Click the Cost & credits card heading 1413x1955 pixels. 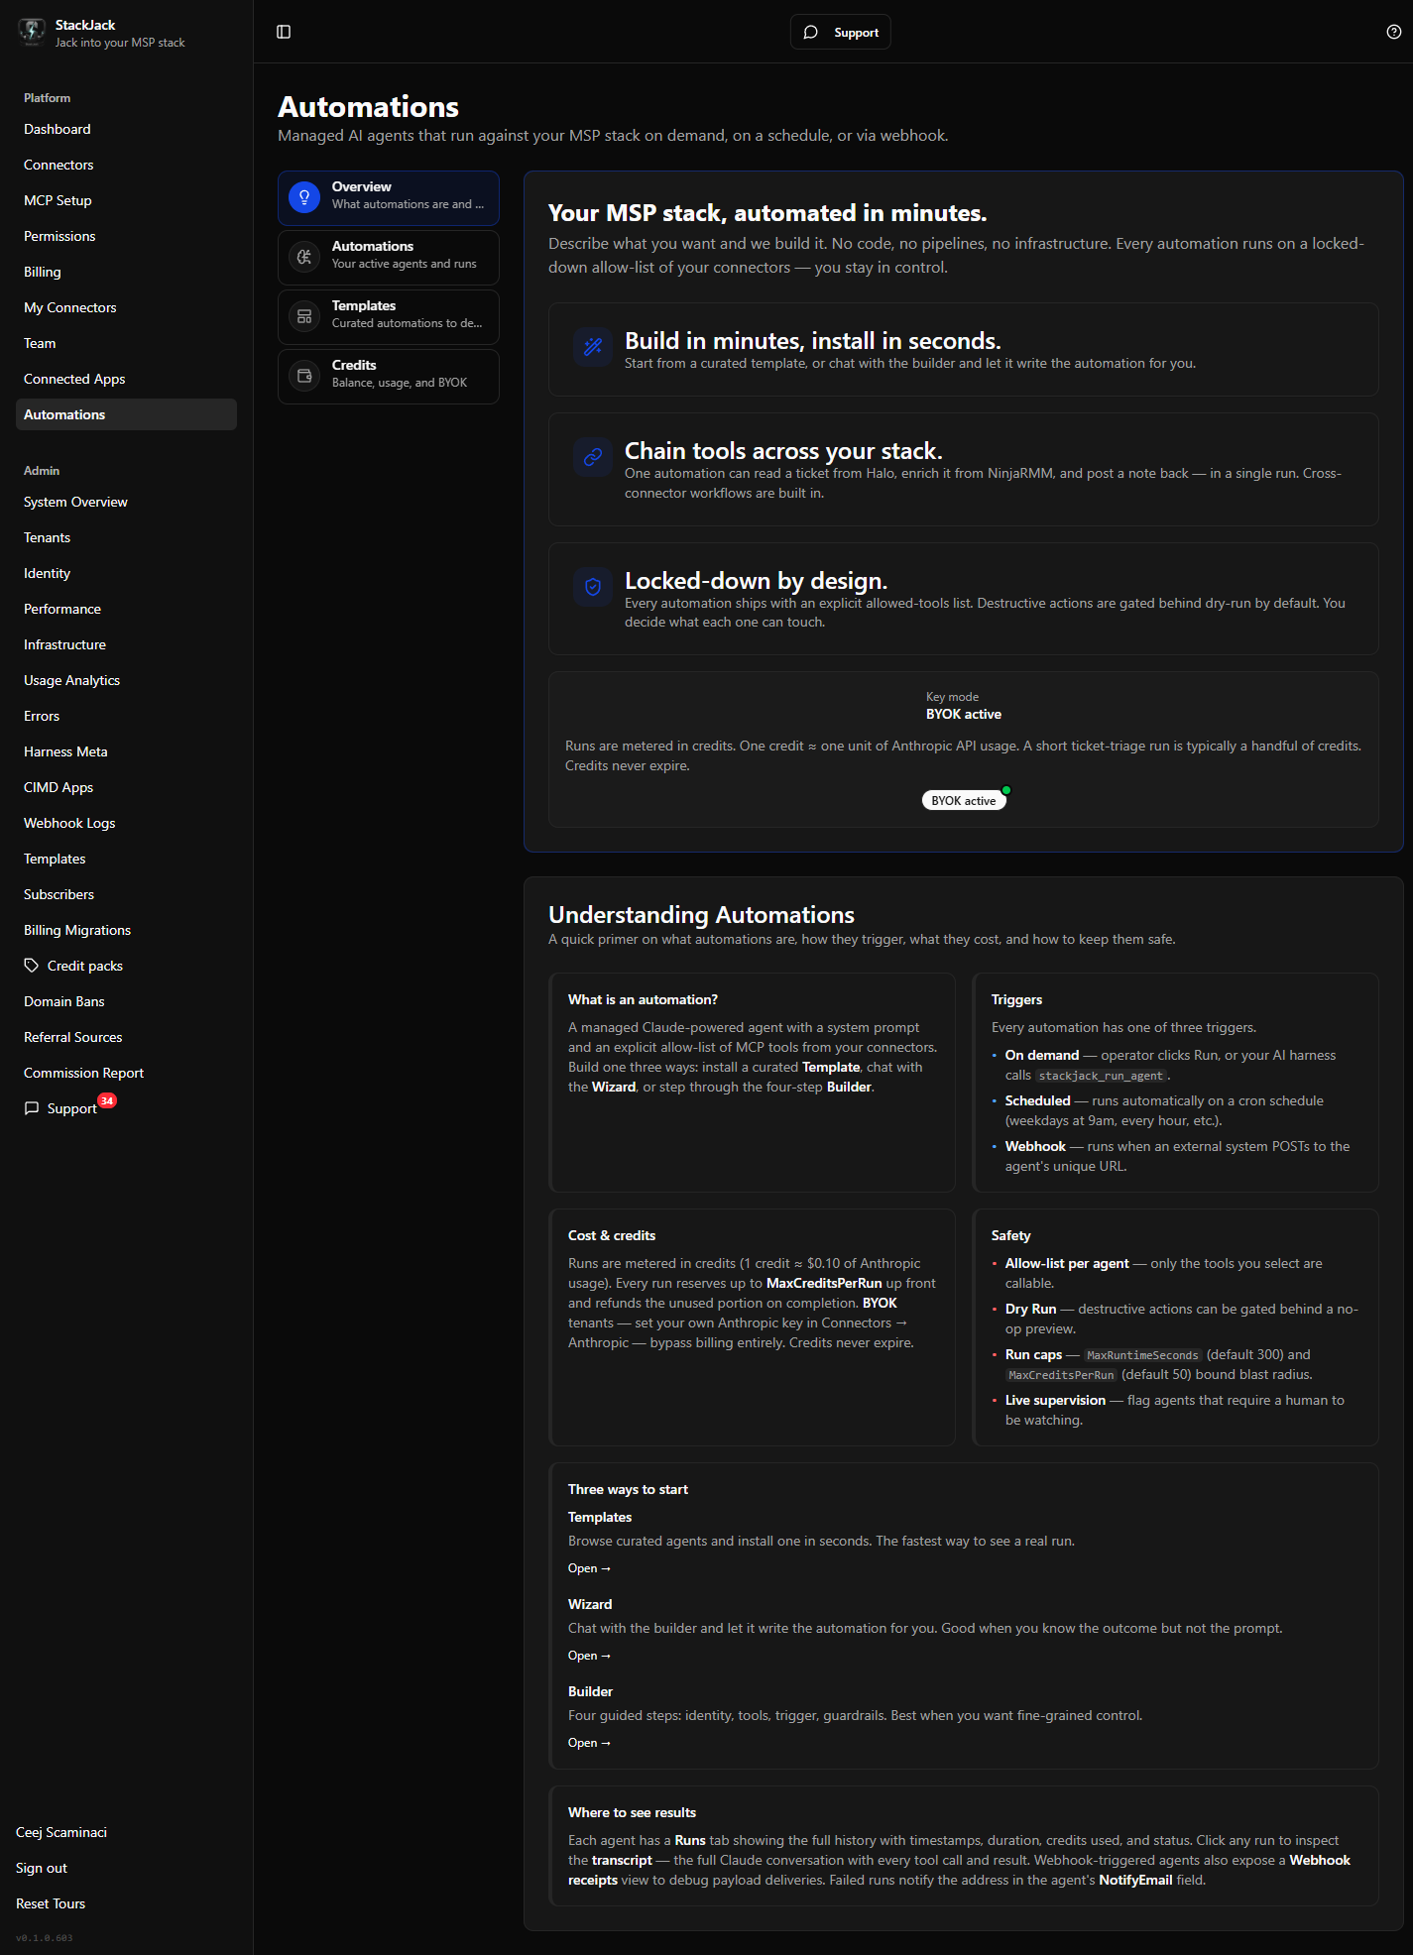click(x=612, y=1235)
